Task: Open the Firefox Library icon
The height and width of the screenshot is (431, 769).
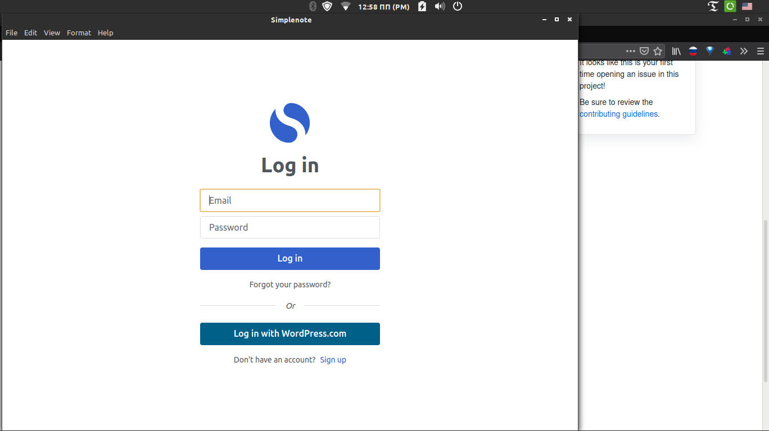Action: pos(676,51)
